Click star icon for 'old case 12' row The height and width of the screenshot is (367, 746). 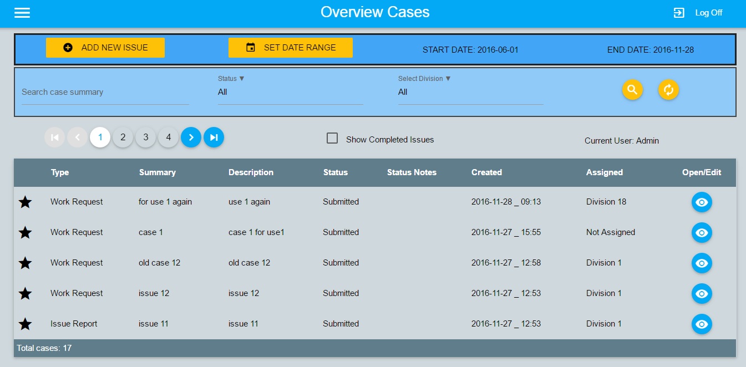pos(25,263)
